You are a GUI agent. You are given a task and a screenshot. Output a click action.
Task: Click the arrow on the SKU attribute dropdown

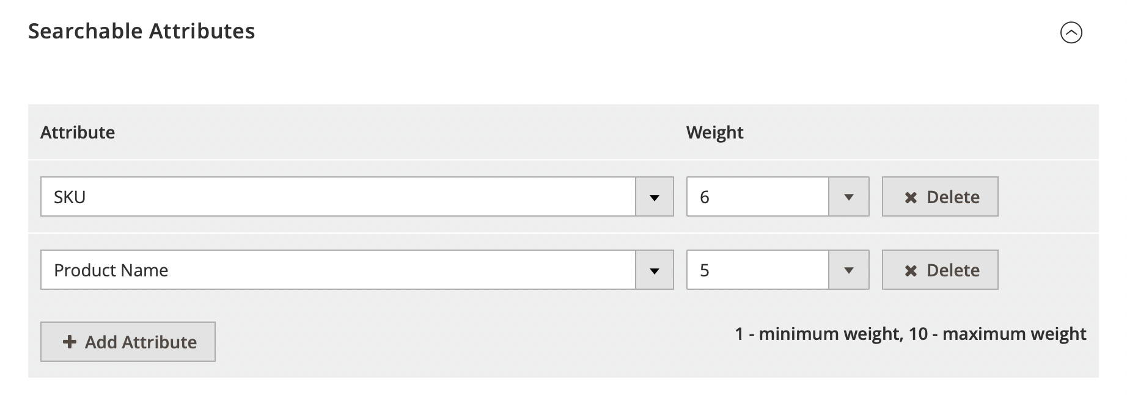tap(654, 197)
